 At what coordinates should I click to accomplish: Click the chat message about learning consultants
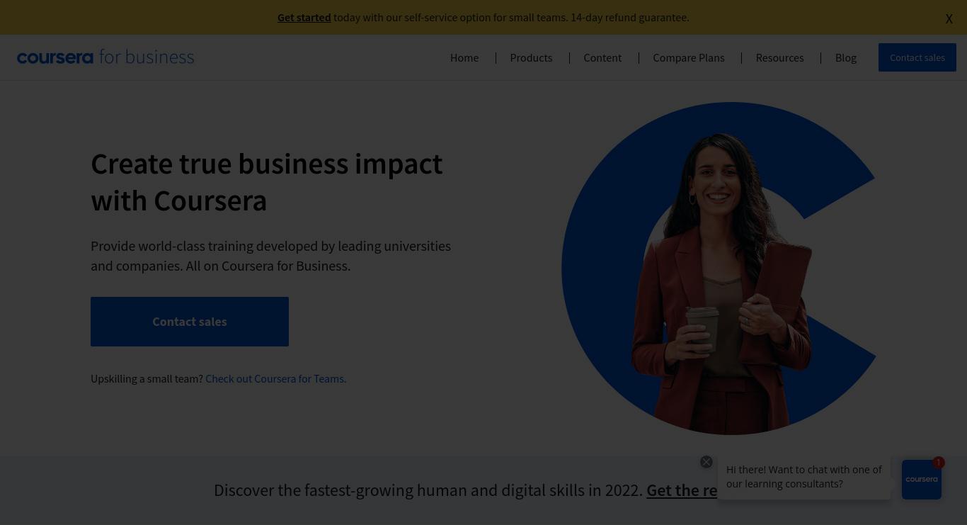pos(804,477)
